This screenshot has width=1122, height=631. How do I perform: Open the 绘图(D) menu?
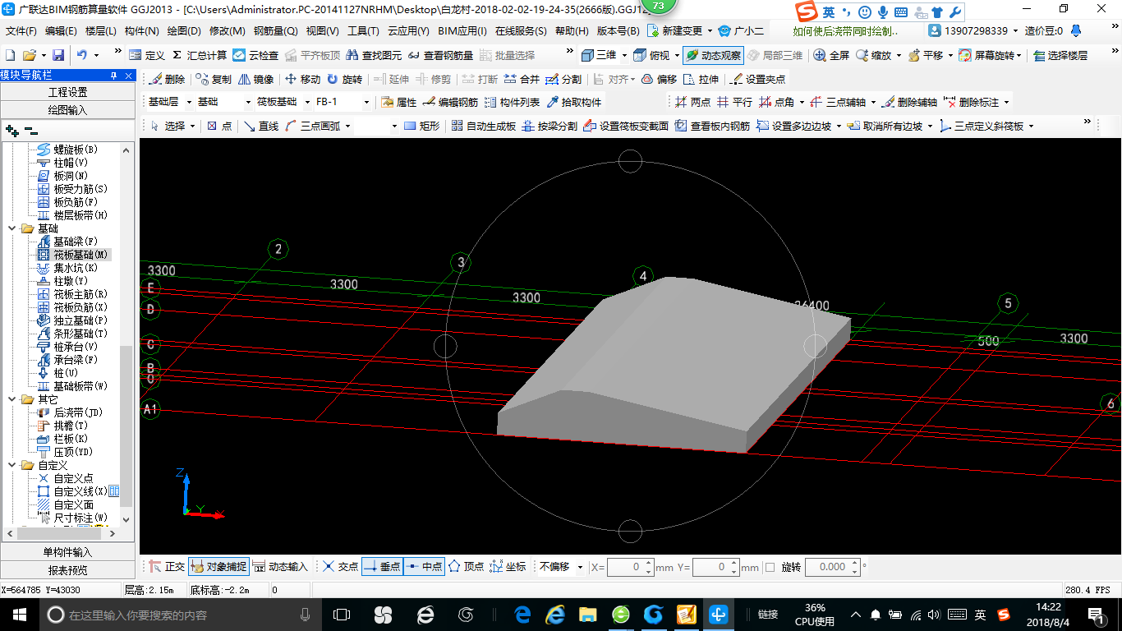coord(184,31)
